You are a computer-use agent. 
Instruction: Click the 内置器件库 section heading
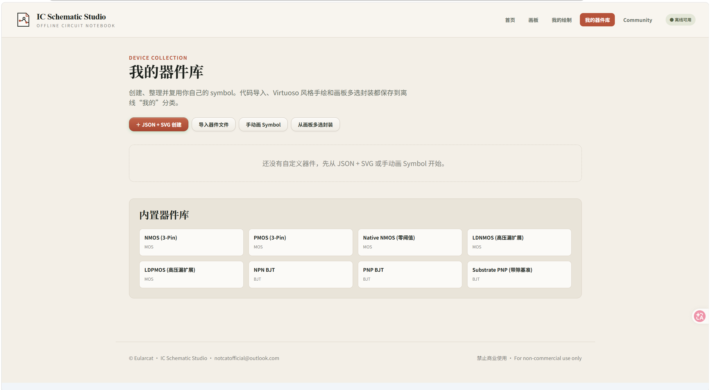(164, 215)
